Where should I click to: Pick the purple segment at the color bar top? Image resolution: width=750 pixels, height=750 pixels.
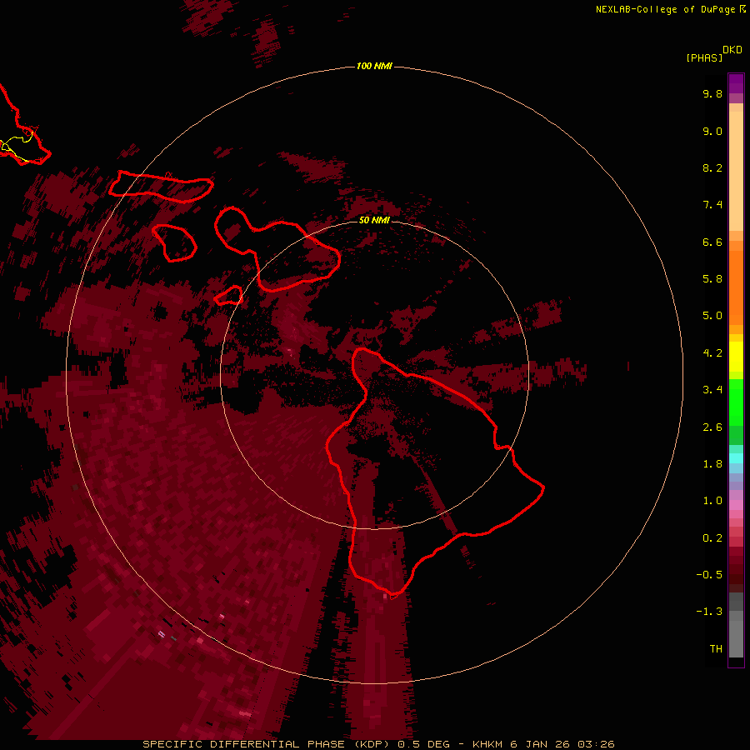click(736, 83)
